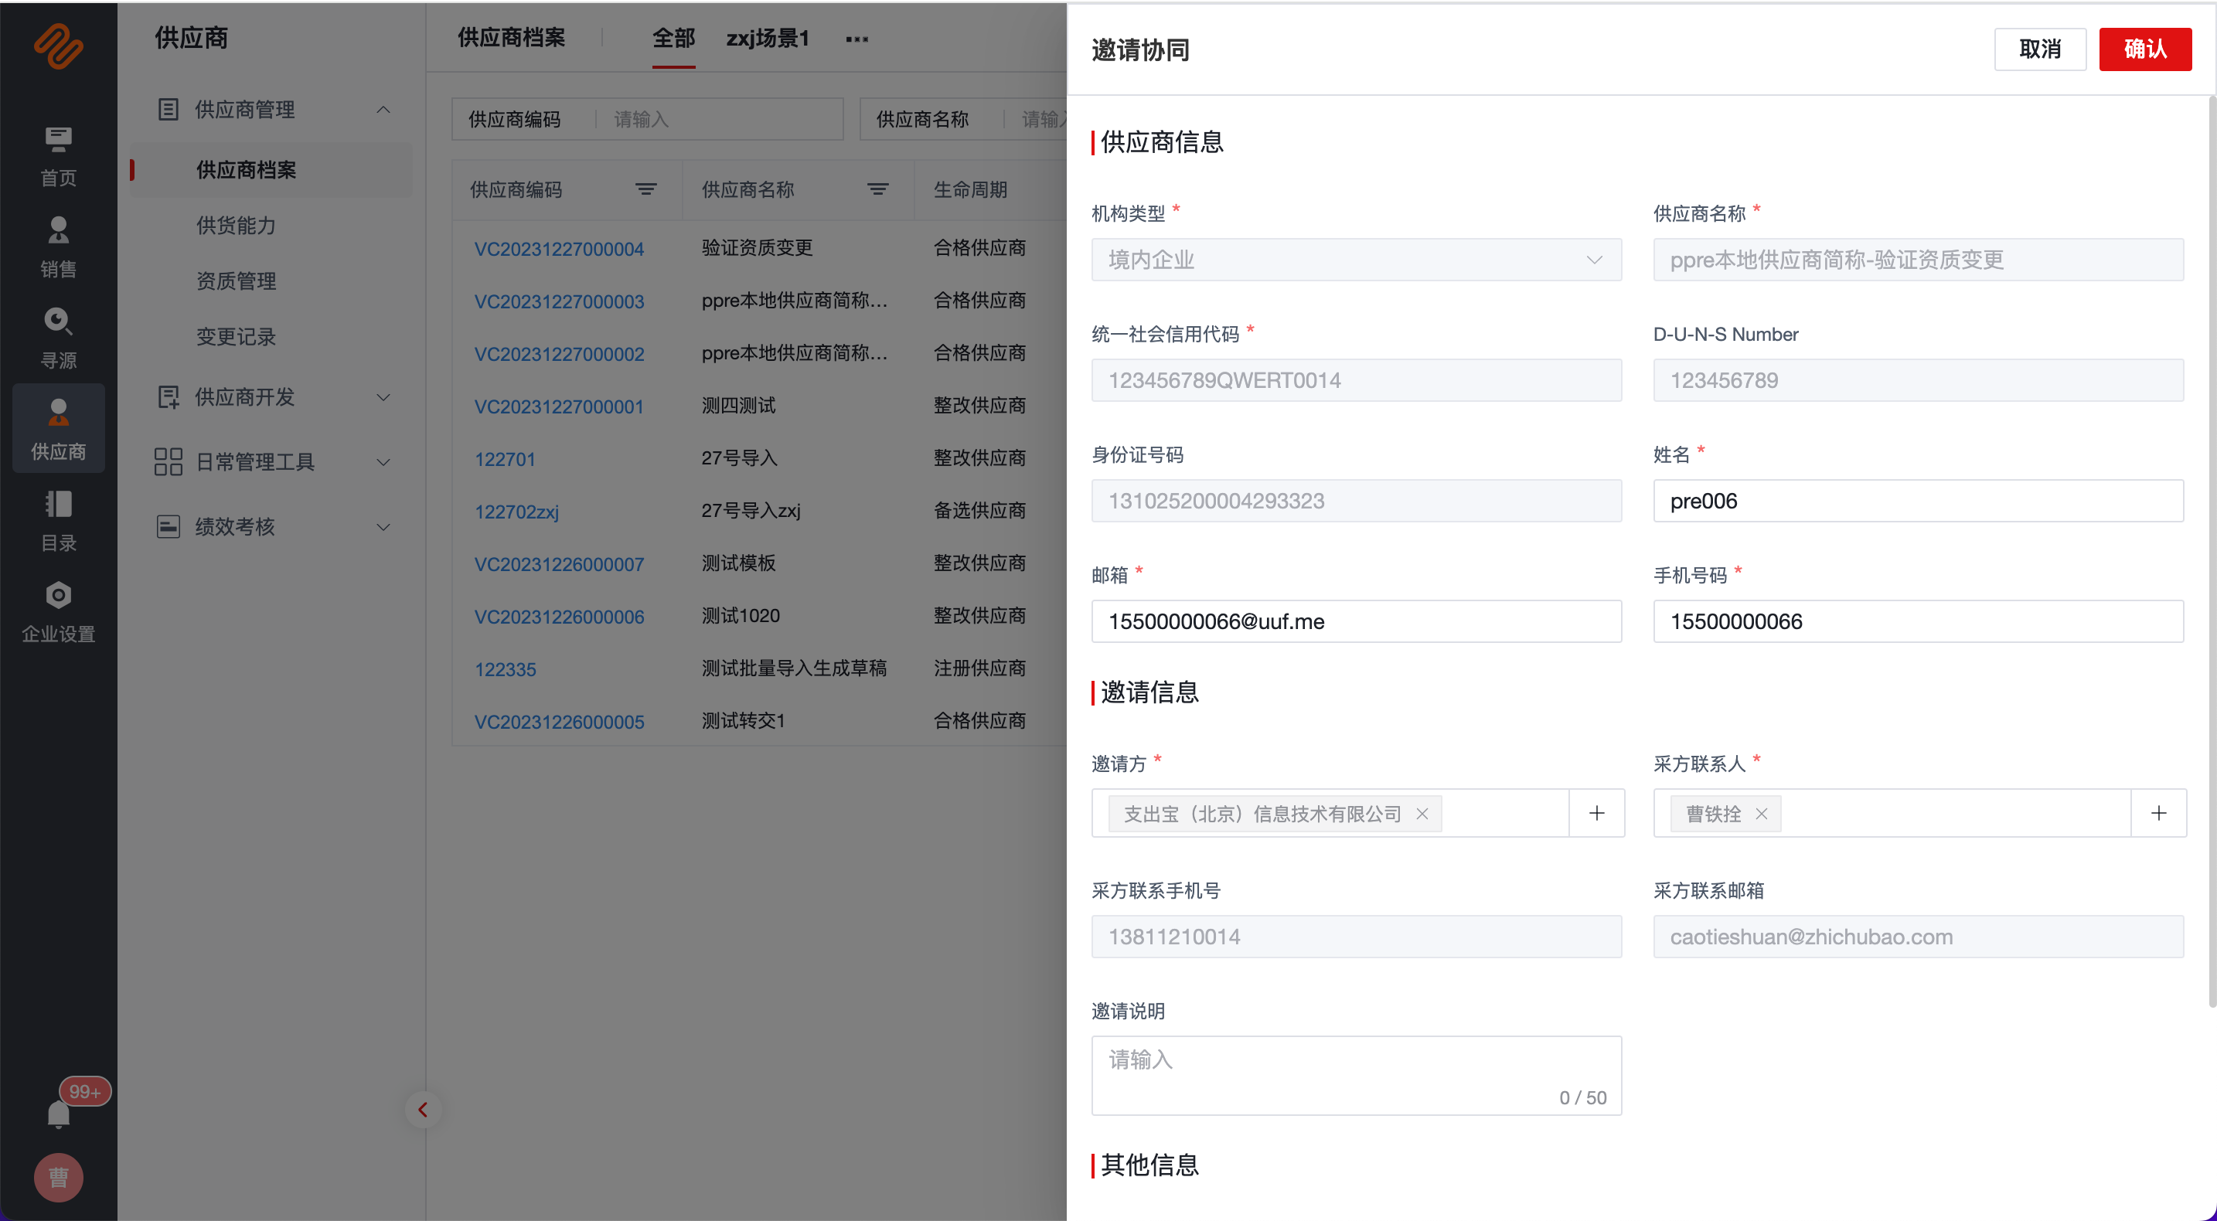
Task: Click the 绩效考核 menu icon
Action: (x=168, y=526)
